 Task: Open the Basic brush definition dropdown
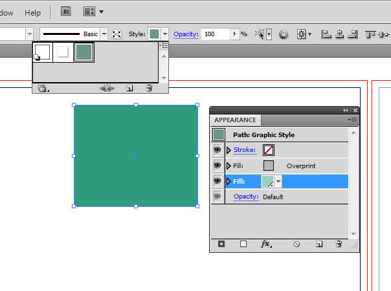coord(104,34)
